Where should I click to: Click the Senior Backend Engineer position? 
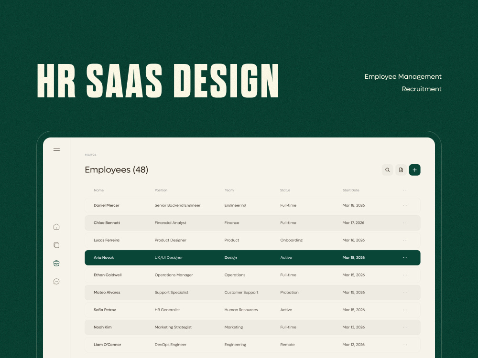177,205
